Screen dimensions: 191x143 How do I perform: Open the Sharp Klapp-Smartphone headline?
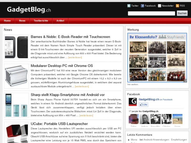68,95
